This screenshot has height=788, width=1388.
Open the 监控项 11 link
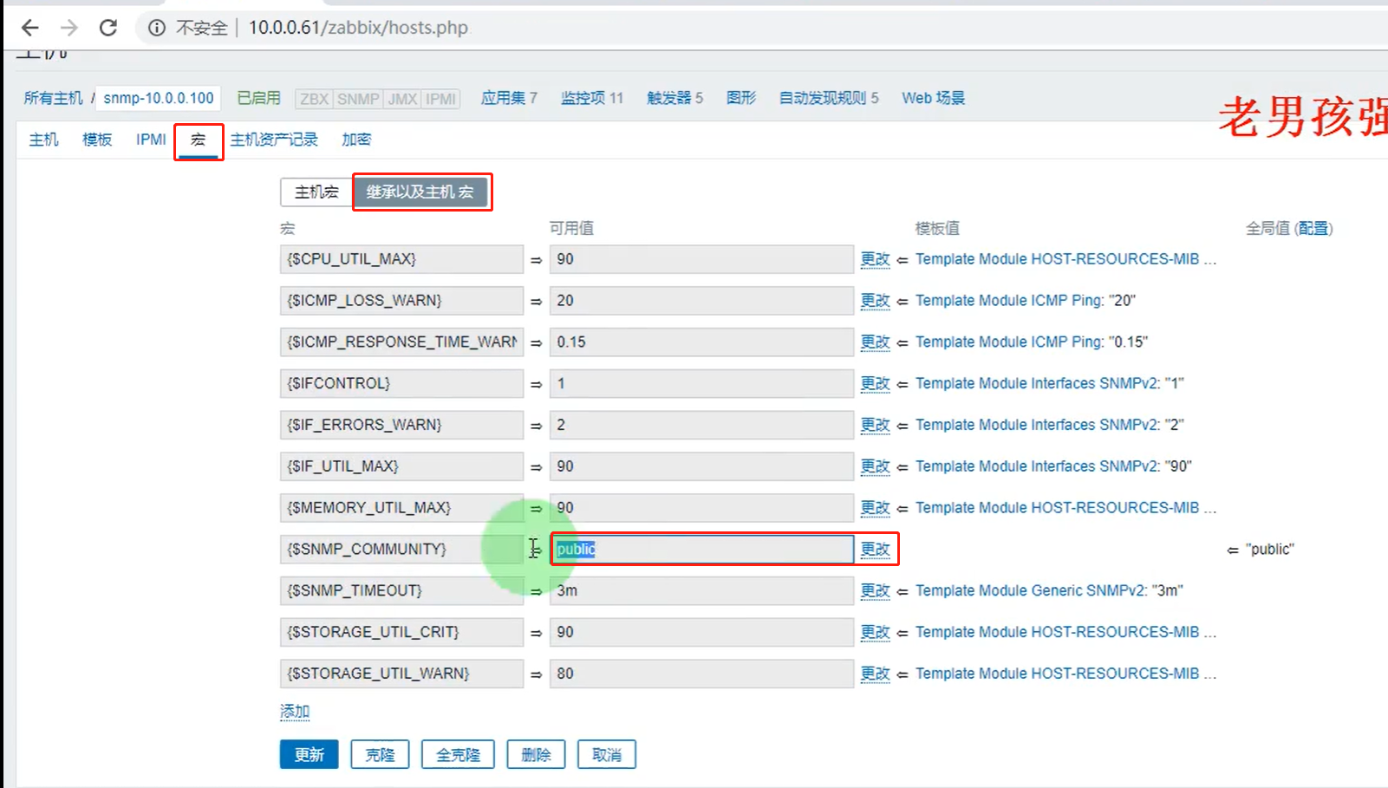click(x=591, y=97)
